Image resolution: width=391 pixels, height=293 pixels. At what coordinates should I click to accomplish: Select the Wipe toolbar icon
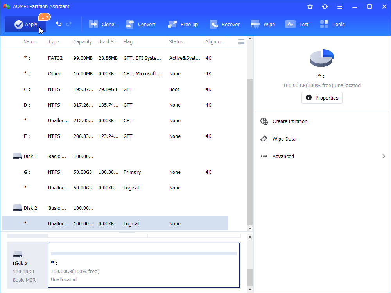[263, 24]
